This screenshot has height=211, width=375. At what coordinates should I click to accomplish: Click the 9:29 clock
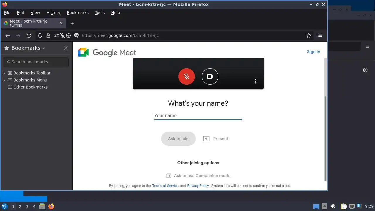point(369,207)
